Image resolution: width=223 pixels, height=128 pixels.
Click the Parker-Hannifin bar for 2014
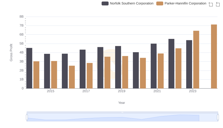click(x=37, y=75)
